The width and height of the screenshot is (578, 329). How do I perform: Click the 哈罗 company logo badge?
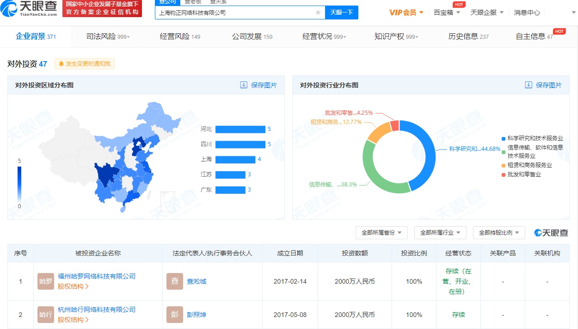point(45,281)
